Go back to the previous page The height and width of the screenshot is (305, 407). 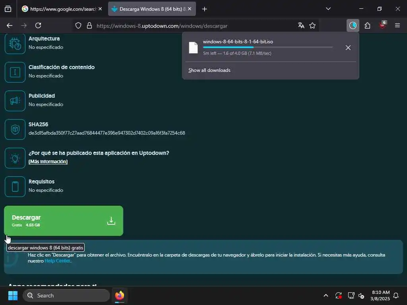[10, 25]
